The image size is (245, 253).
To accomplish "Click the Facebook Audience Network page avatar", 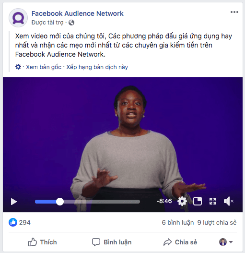I will [x=18, y=18].
